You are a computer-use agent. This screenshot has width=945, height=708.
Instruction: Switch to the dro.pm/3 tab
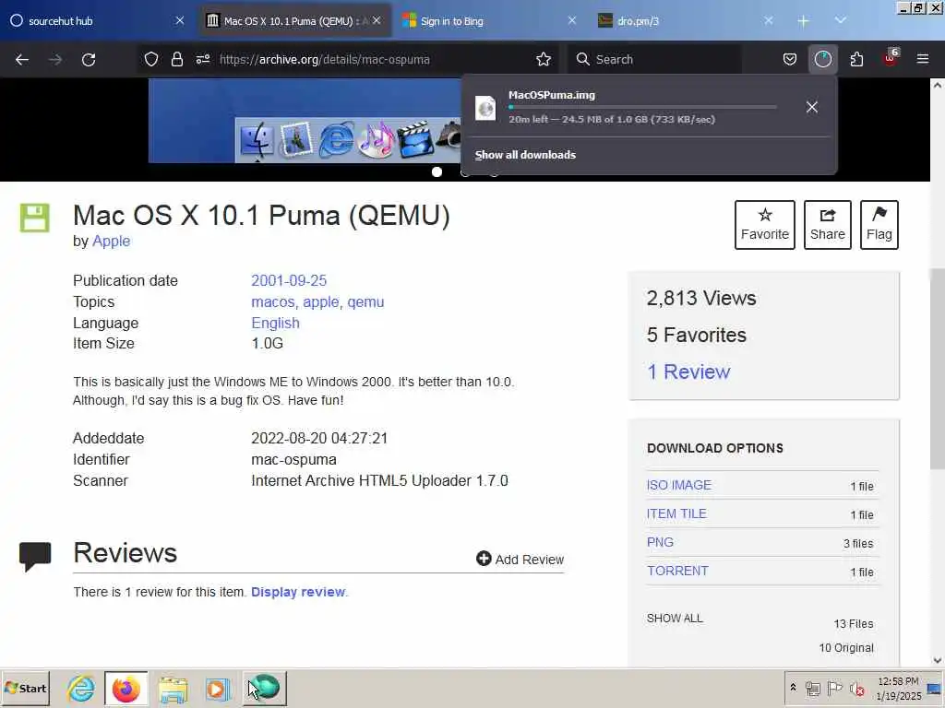[686, 21]
